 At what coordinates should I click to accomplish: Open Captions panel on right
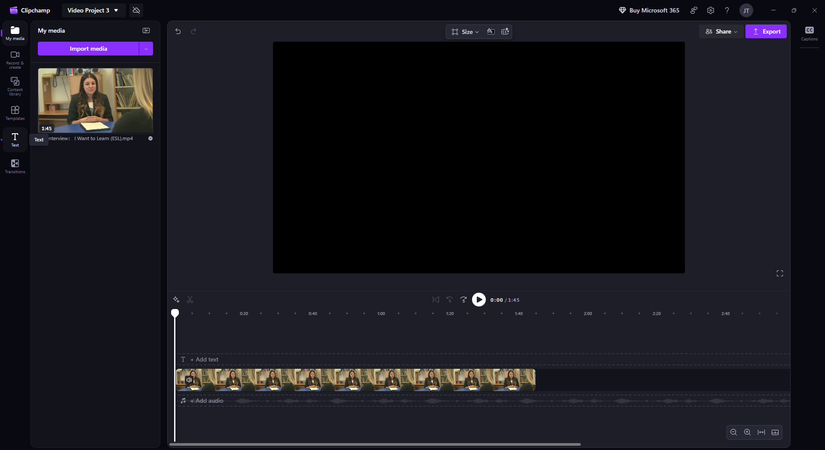pos(809,33)
